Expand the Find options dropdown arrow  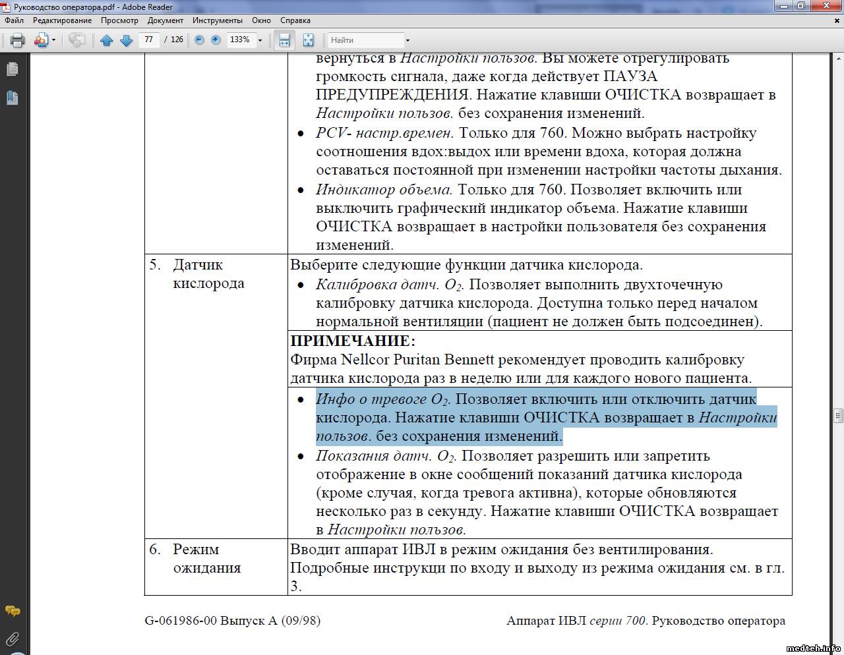pos(407,40)
